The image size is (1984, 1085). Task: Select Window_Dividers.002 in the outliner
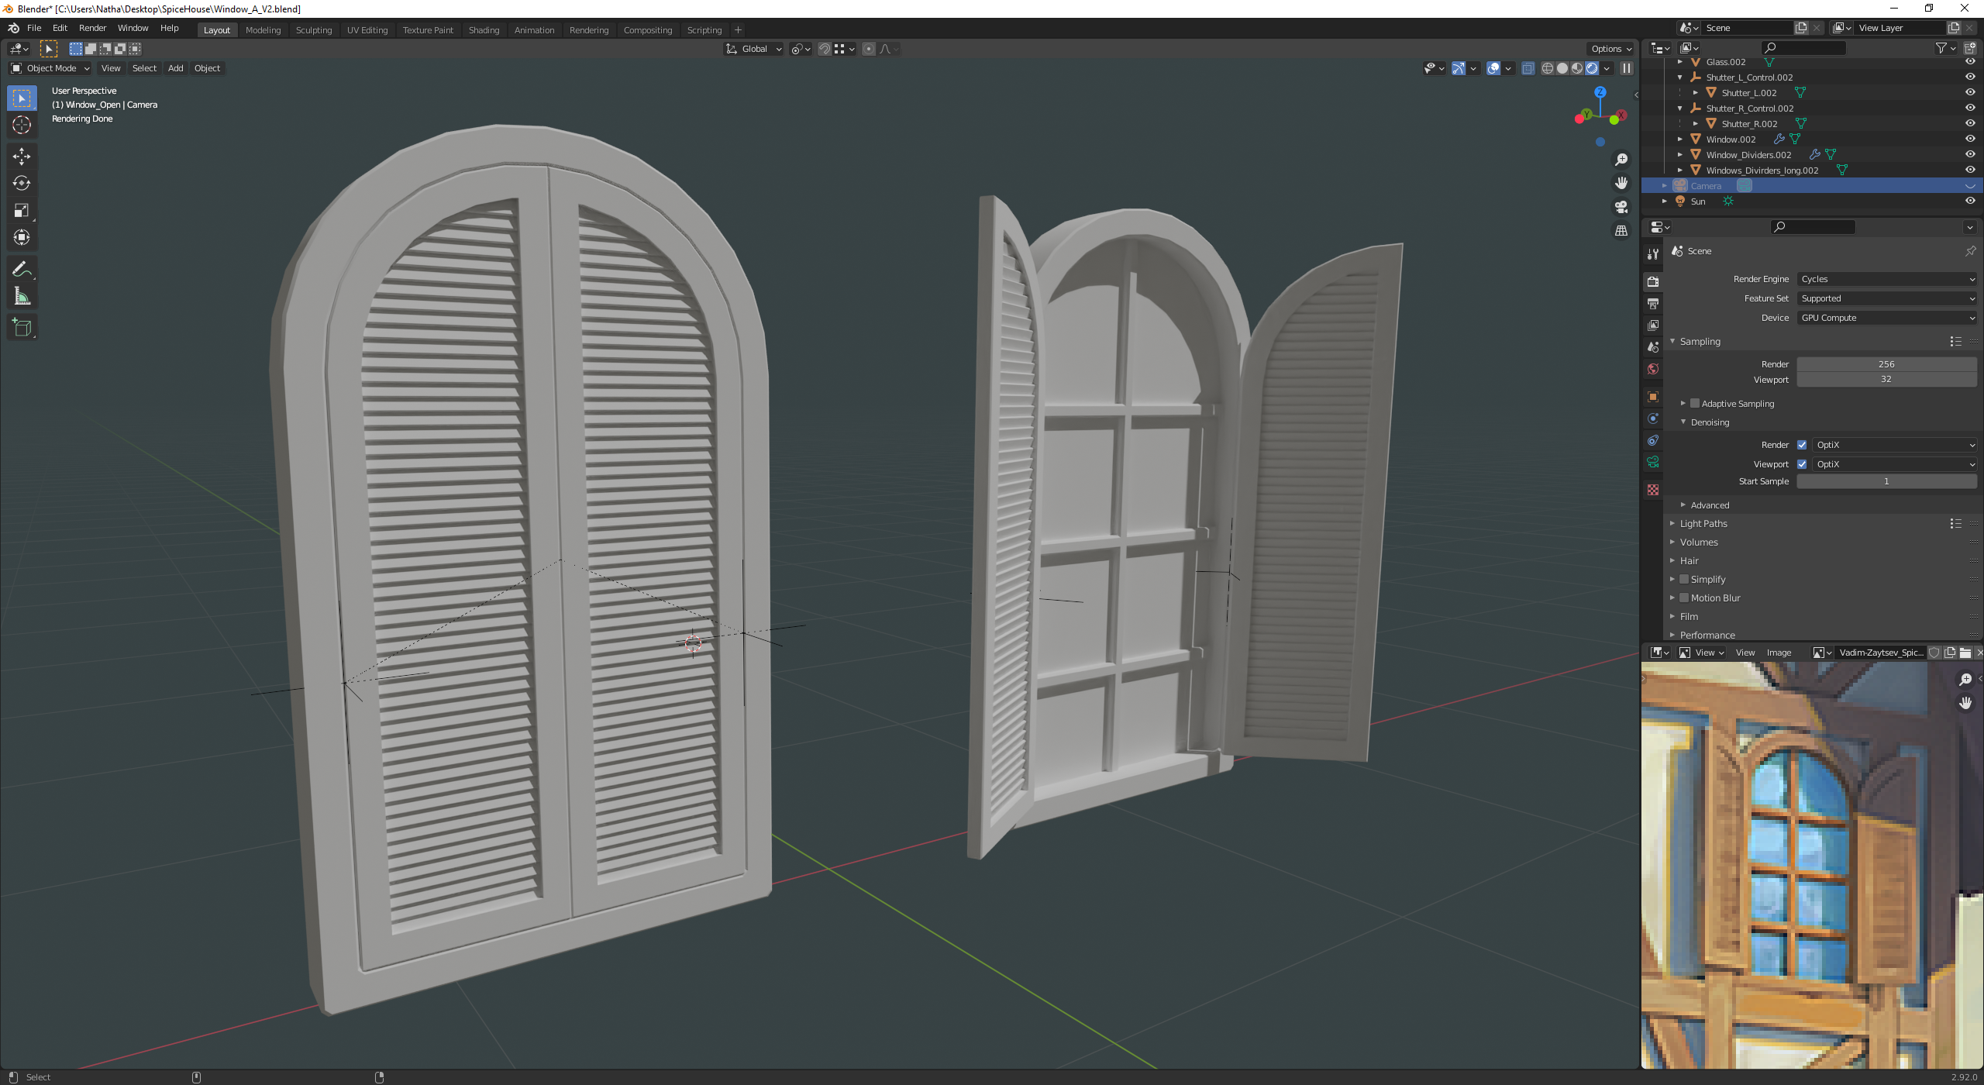[x=1748, y=155]
